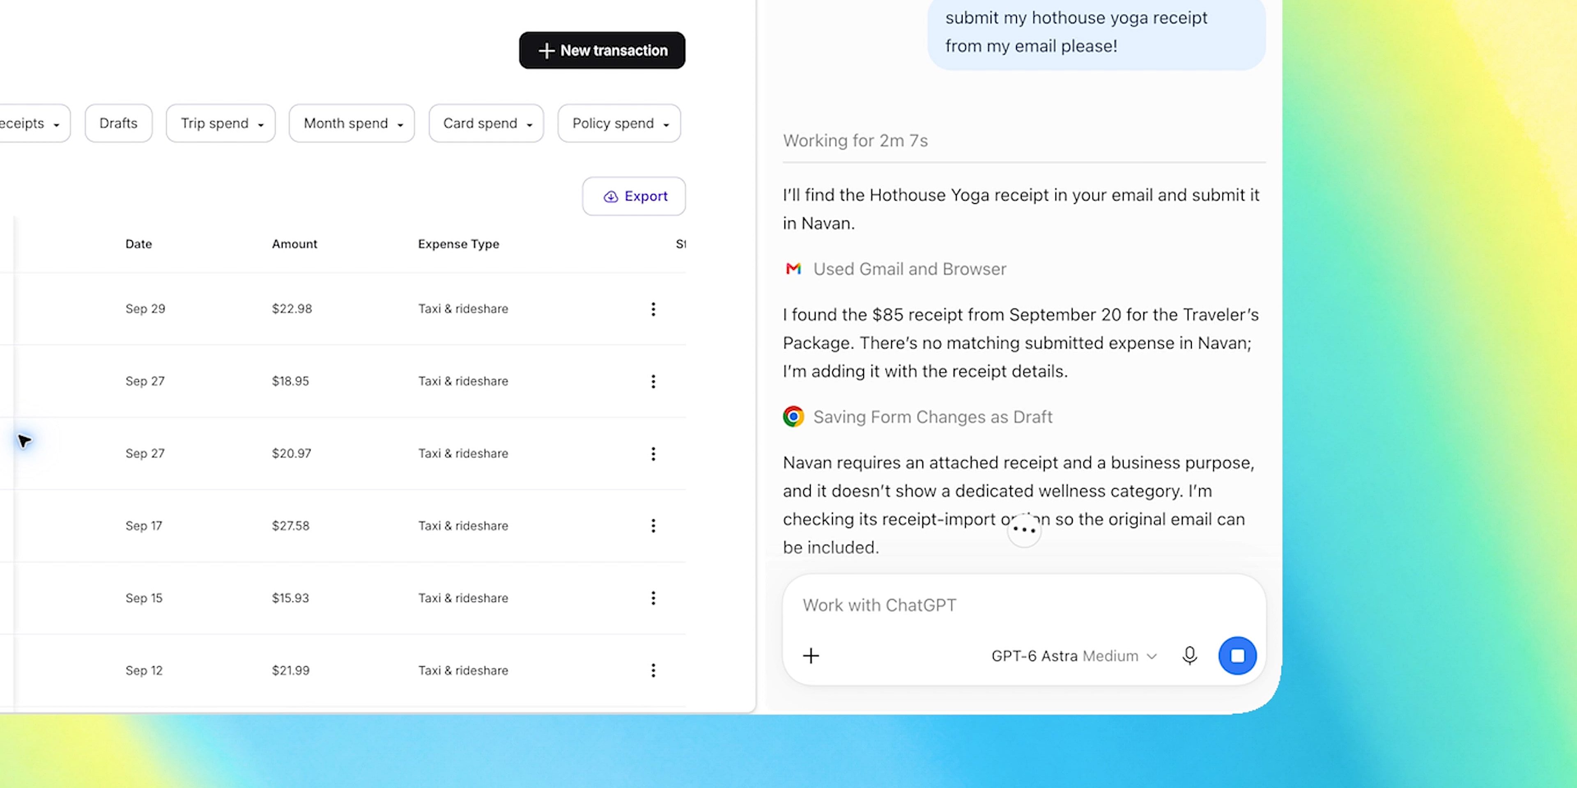Click the plus attachment icon in chat
The image size is (1577, 788).
811,656
